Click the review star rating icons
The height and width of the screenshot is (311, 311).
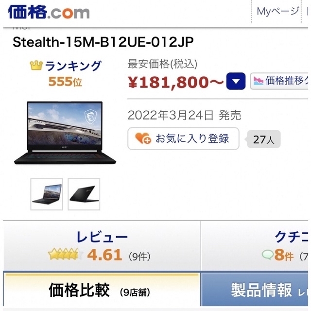coord(66,255)
